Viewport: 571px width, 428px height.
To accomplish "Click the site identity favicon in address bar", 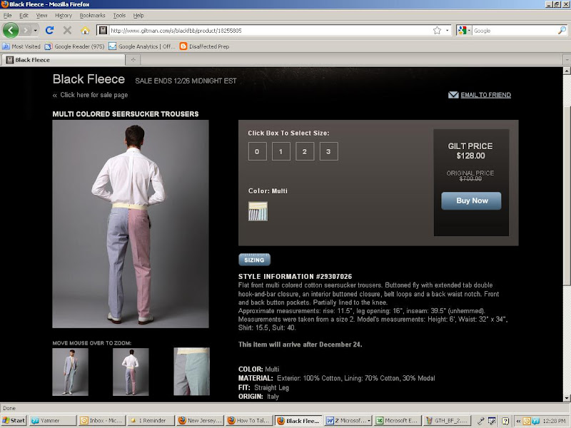I will pyautogui.click(x=103, y=31).
